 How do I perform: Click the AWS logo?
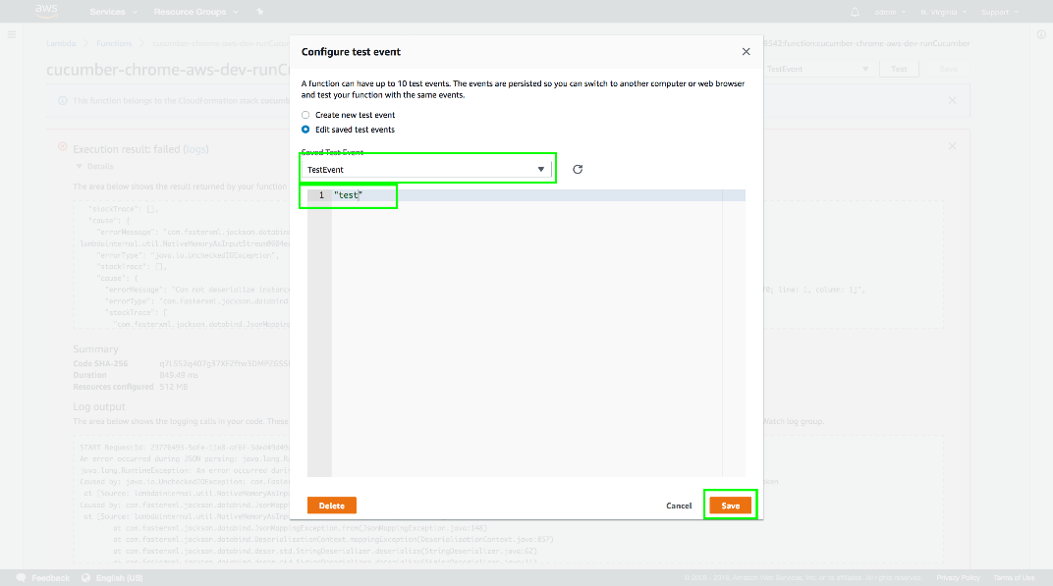pyautogui.click(x=47, y=11)
